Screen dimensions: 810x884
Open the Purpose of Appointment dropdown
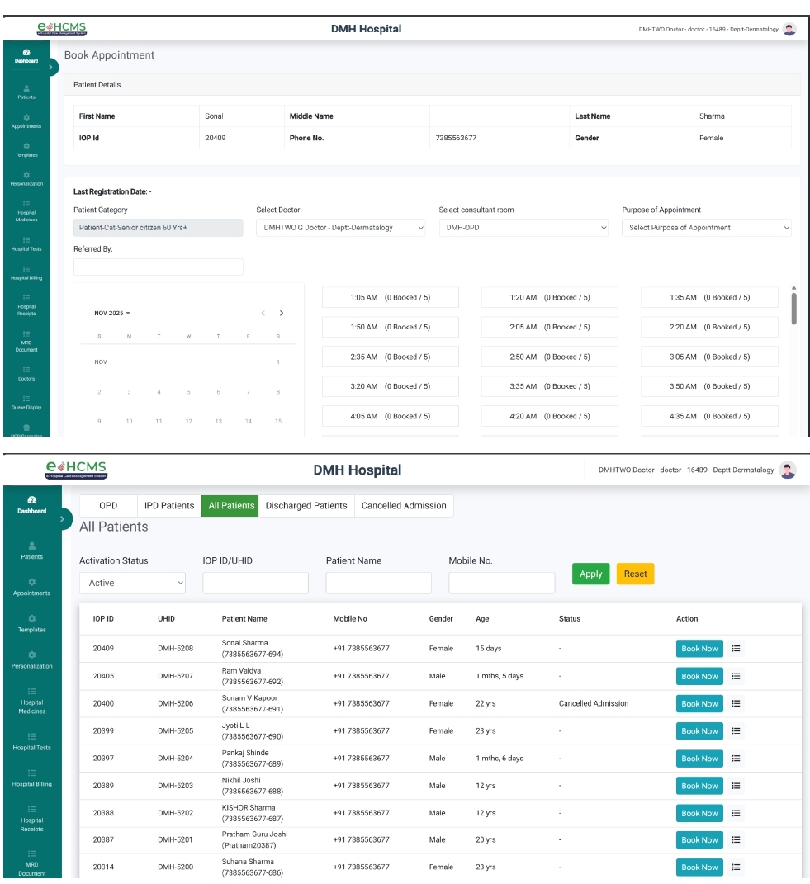pos(706,228)
